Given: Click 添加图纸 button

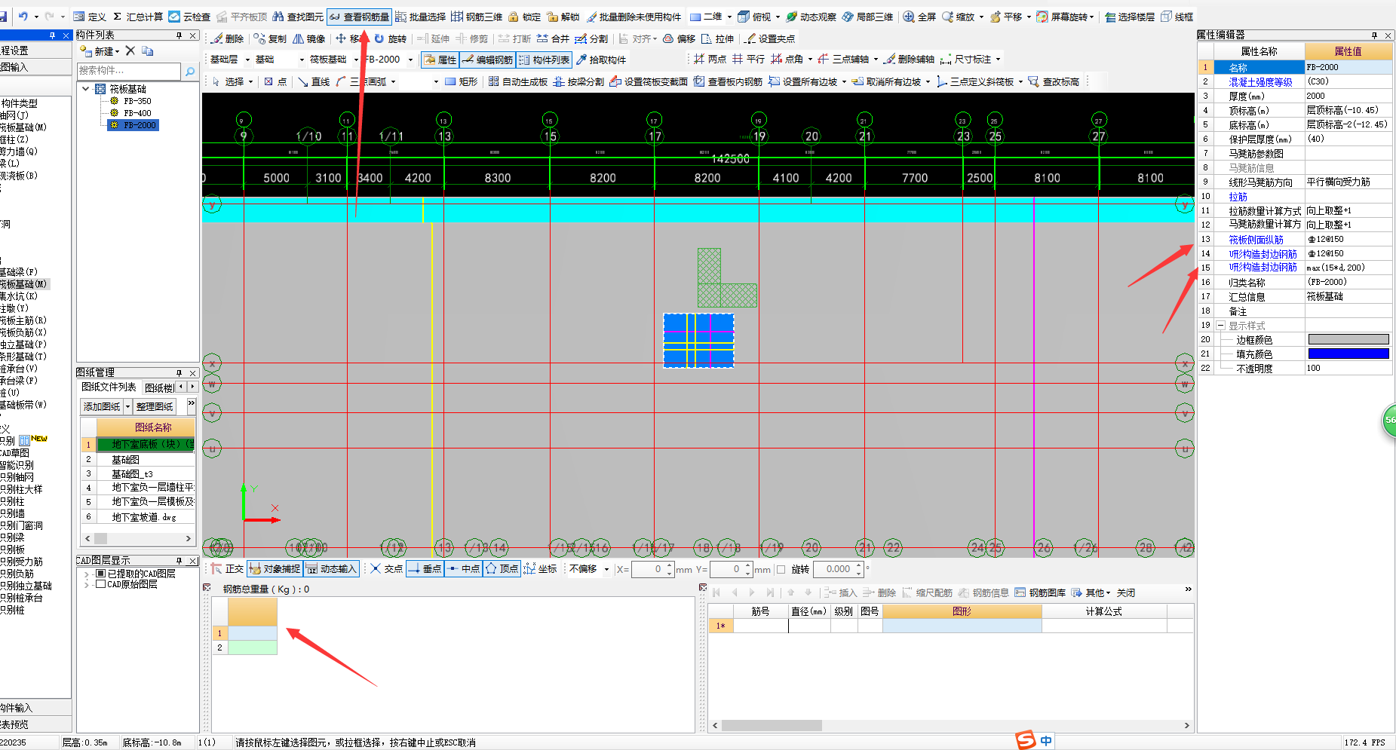Looking at the screenshot, I should coord(102,407).
